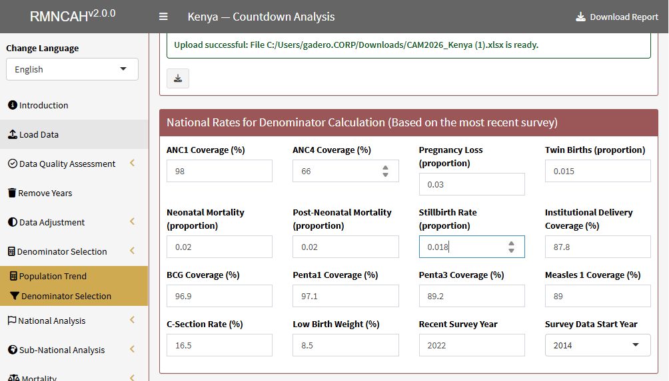Open the Remove Years menu item

(74, 193)
